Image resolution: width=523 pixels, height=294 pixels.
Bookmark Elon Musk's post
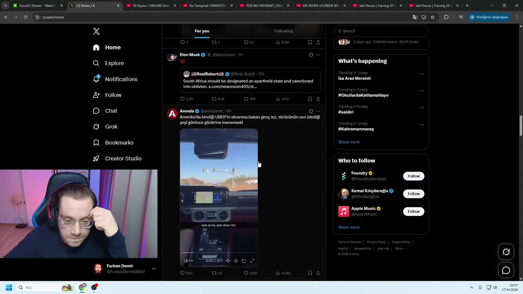coord(310,99)
